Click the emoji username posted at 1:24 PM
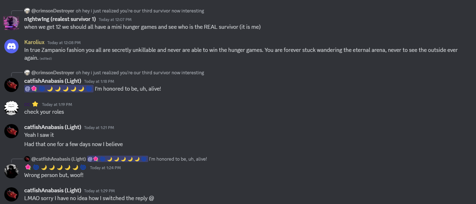476x204 pixels. [55, 167]
